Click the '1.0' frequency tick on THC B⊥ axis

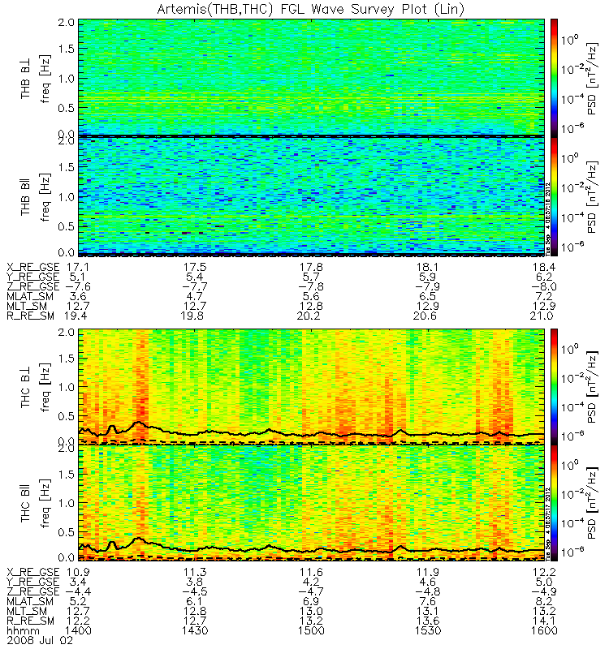(x=67, y=388)
